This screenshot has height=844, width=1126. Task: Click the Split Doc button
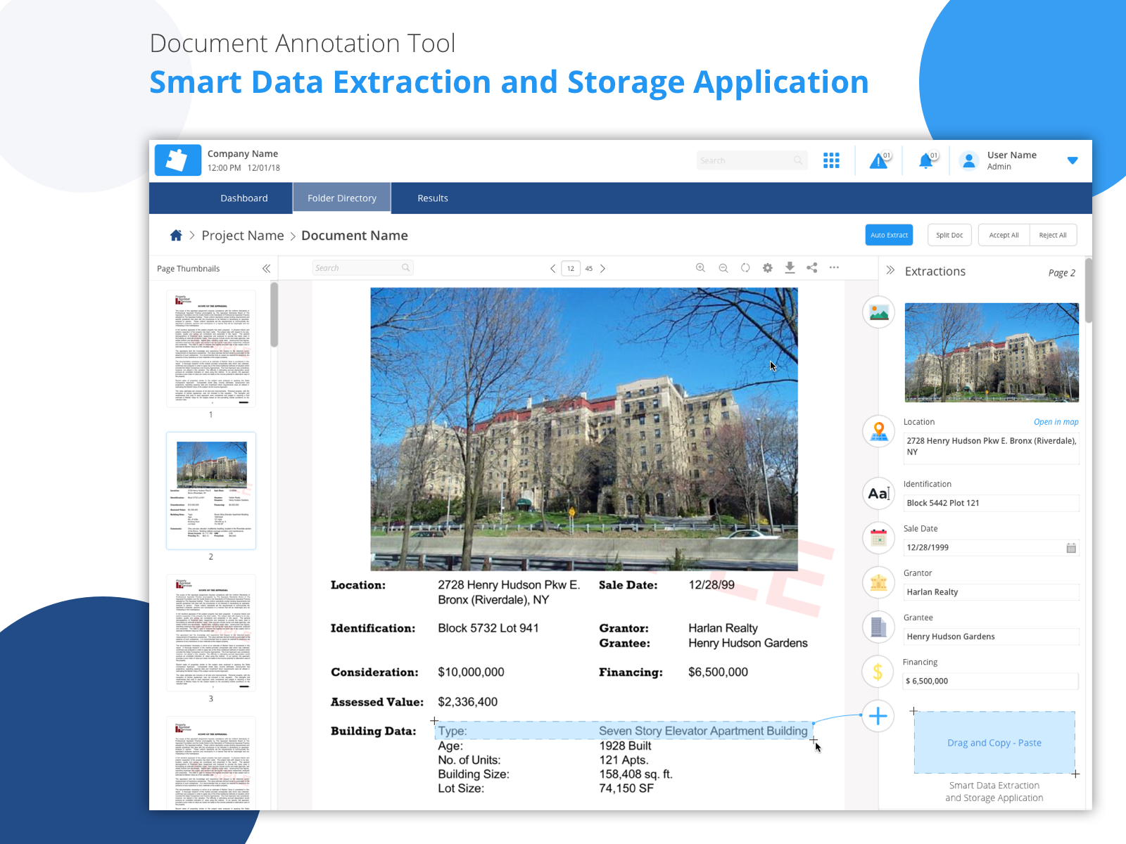[x=949, y=235]
